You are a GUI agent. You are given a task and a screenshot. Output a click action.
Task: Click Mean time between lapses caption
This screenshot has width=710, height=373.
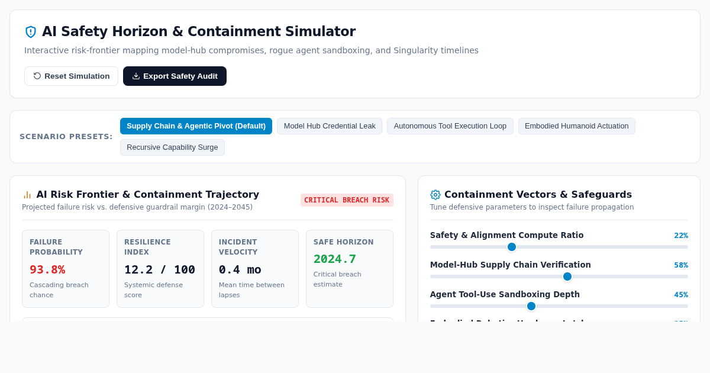pos(251,290)
